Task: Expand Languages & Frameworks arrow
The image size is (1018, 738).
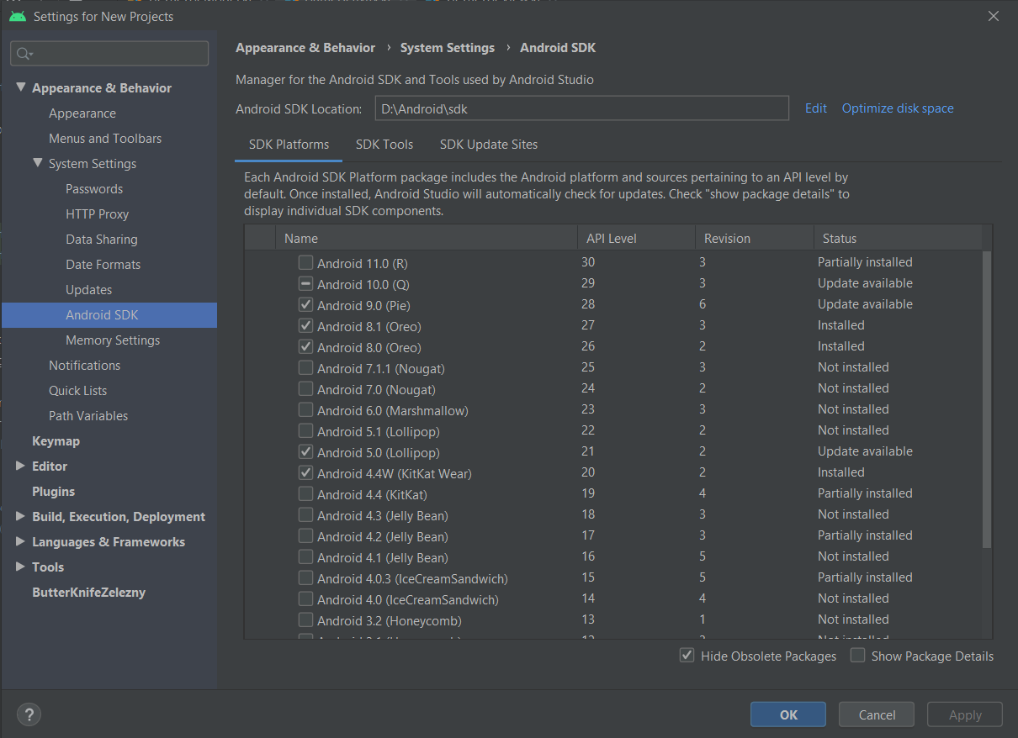Action: [21, 541]
